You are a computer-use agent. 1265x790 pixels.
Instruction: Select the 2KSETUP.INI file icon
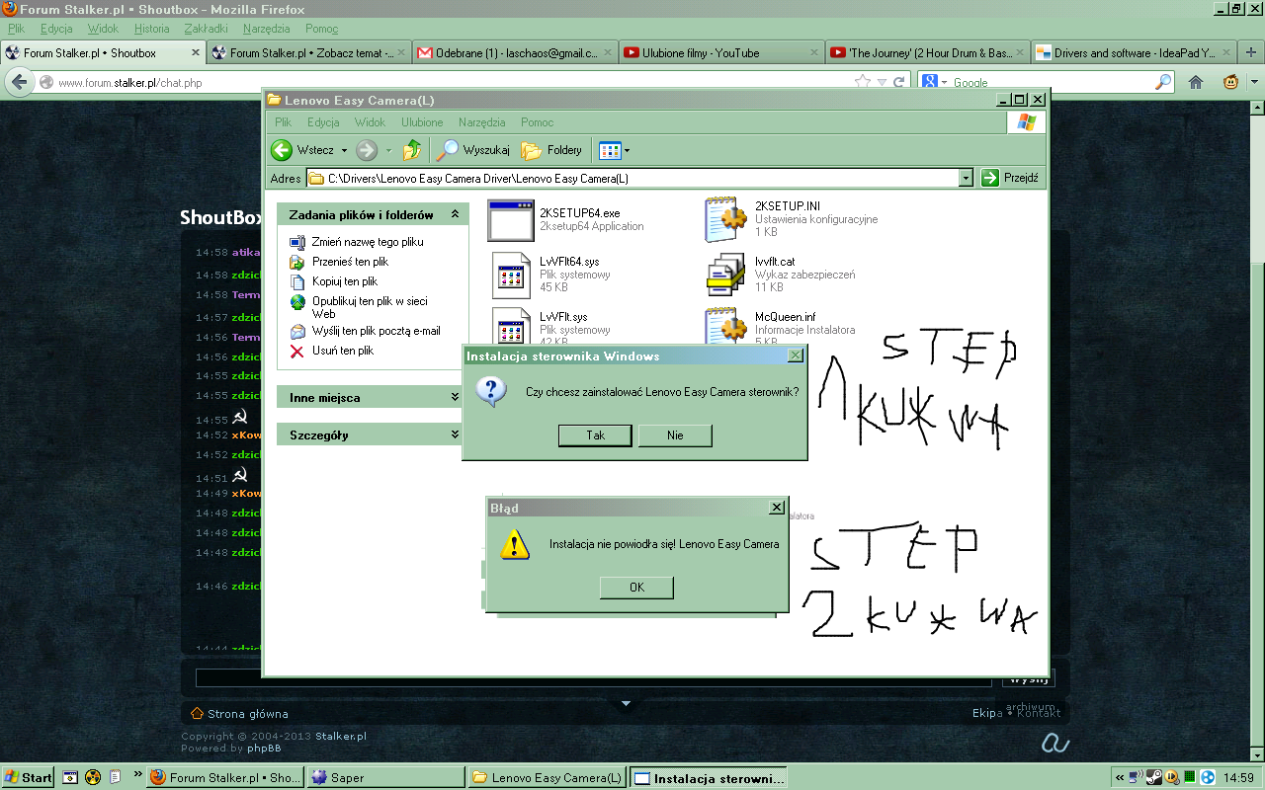click(x=725, y=219)
